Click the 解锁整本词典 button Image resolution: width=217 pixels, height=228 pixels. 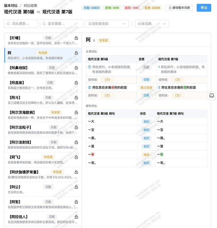coord(179,8)
